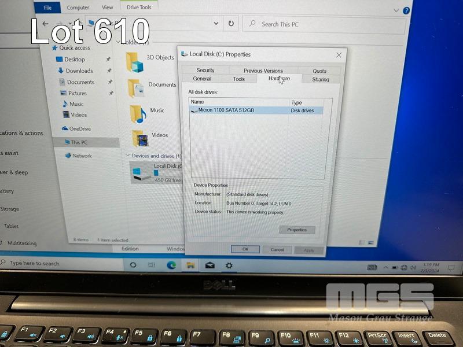The height and width of the screenshot is (347, 463).
Task: Select OneDrive in the navigation pane
Action: click(79, 129)
